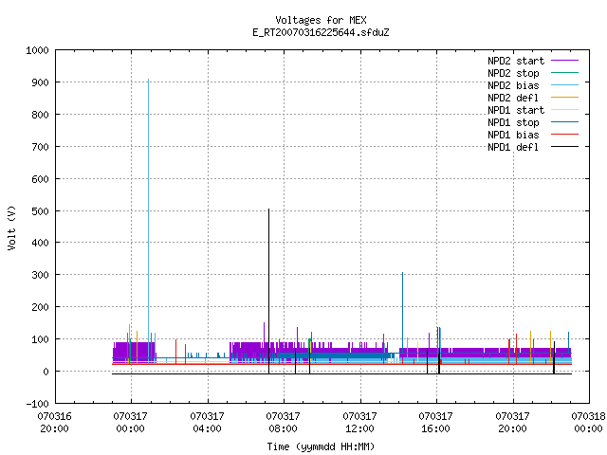Click the 600 y-axis tick label
Screen dimensions: 607x455
coord(40,179)
